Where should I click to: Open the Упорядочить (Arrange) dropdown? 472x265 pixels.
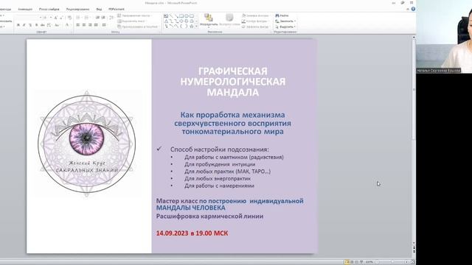click(x=209, y=20)
